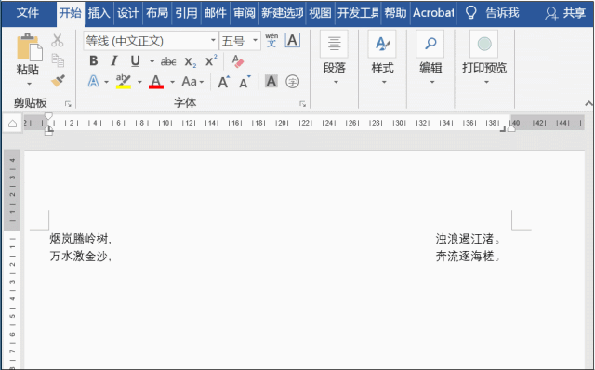This screenshot has height=370, width=595.
Task: Toggle Bold formatting
Action: (93, 60)
